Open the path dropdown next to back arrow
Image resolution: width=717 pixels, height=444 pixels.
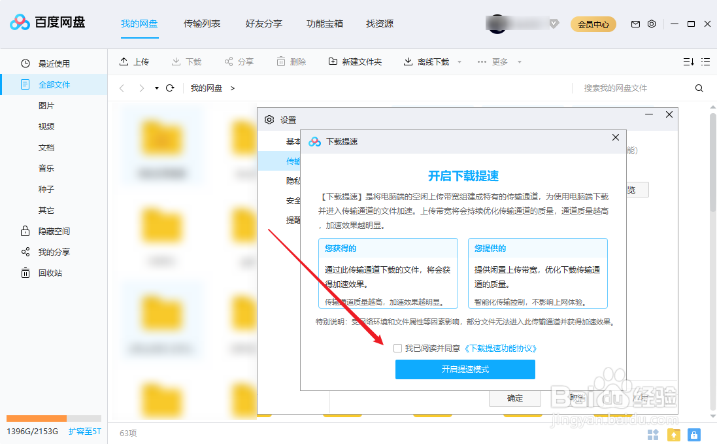click(157, 88)
